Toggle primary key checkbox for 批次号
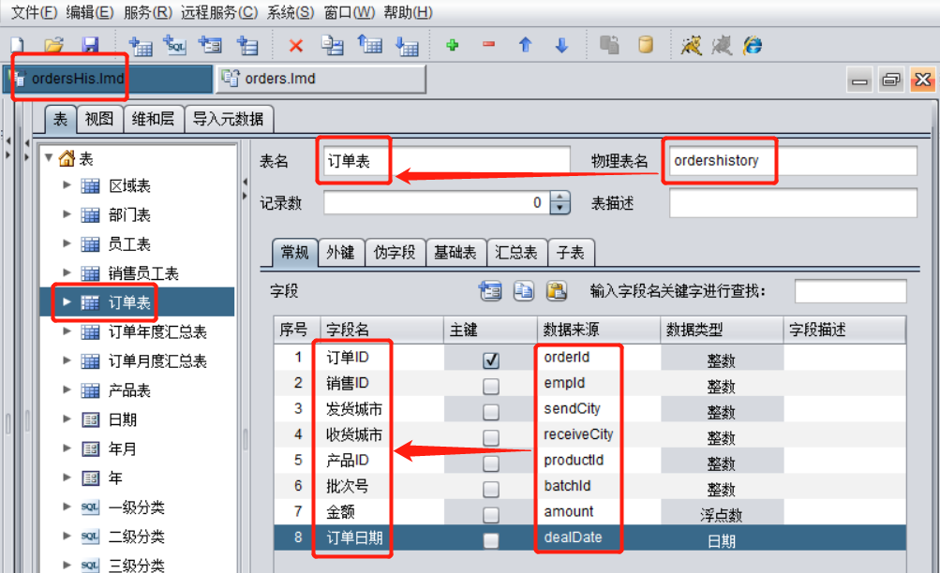 point(491,489)
